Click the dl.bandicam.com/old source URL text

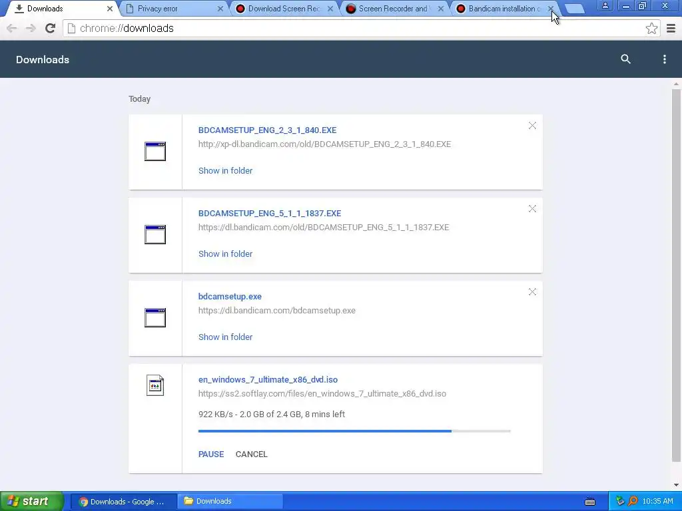coord(324,228)
